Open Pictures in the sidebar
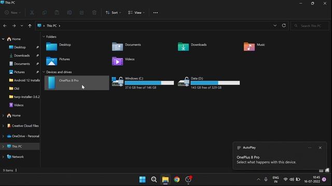332x186 pixels. pyautogui.click(x=19, y=72)
